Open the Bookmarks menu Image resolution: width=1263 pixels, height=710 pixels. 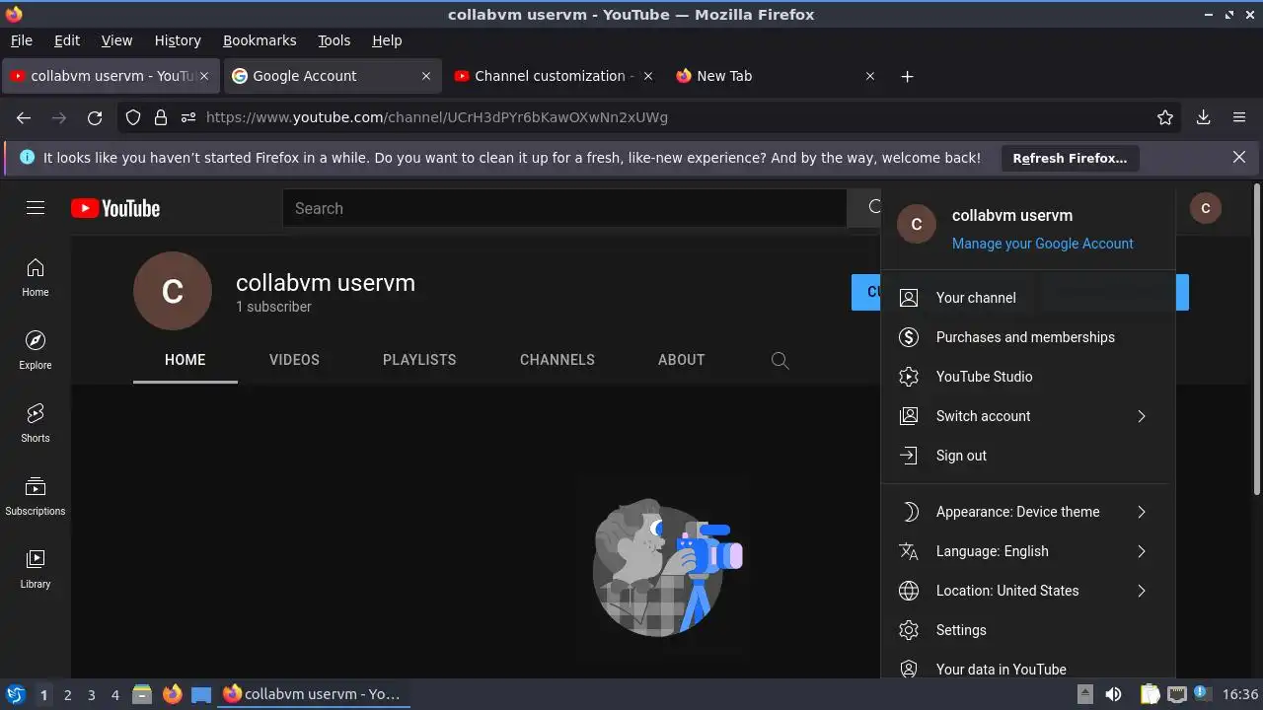[x=260, y=40]
